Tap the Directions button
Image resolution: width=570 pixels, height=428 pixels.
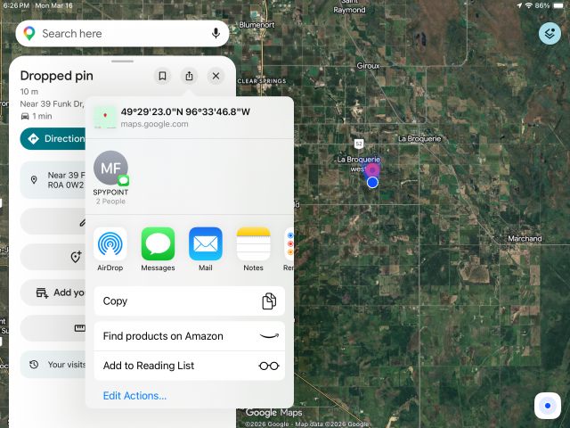(53, 139)
